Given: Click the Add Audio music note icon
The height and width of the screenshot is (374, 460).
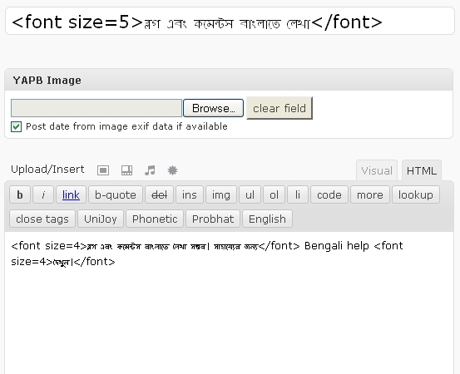Looking at the screenshot, I should click(150, 170).
